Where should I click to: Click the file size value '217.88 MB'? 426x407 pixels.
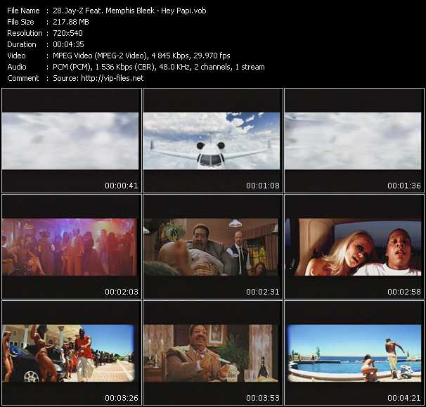(x=71, y=22)
